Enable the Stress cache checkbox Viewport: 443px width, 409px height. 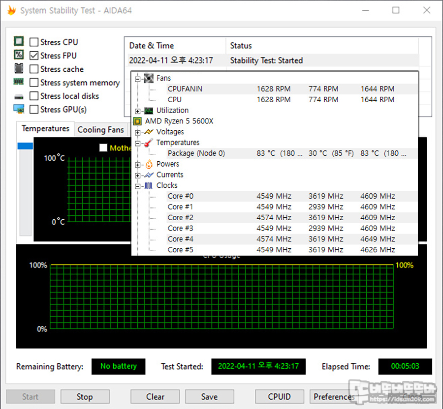point(34,69)
